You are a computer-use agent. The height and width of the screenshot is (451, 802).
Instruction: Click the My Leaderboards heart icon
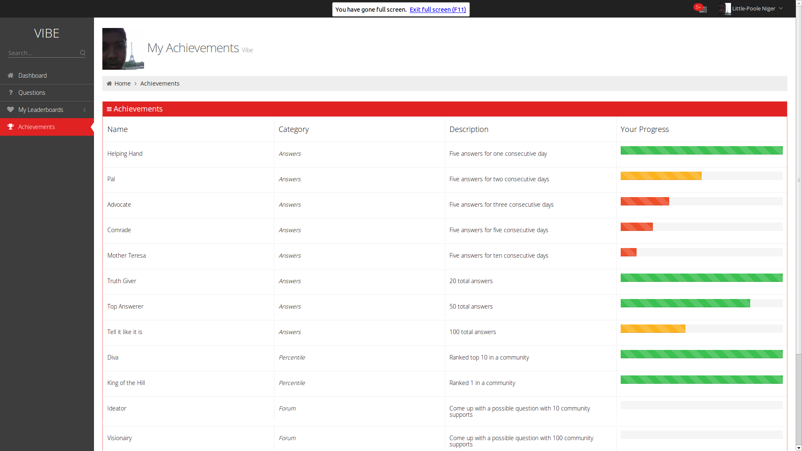10,110
